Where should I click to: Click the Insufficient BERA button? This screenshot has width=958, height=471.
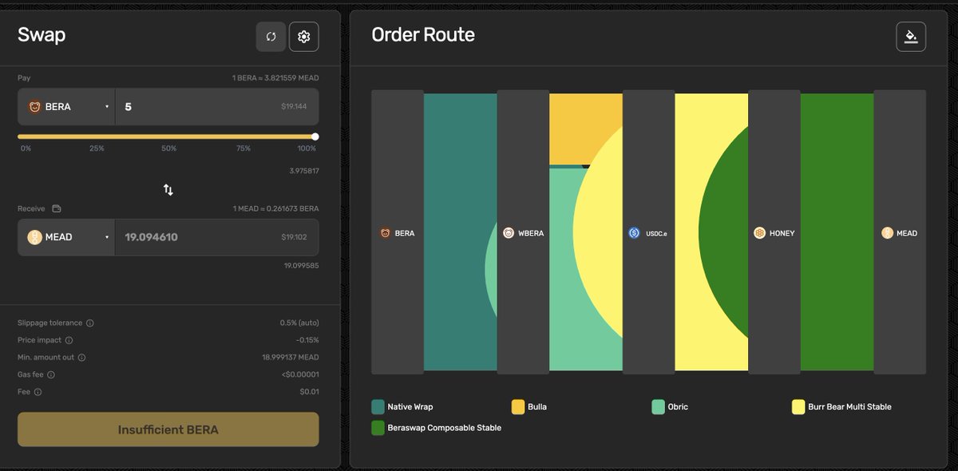pos(168,429)
